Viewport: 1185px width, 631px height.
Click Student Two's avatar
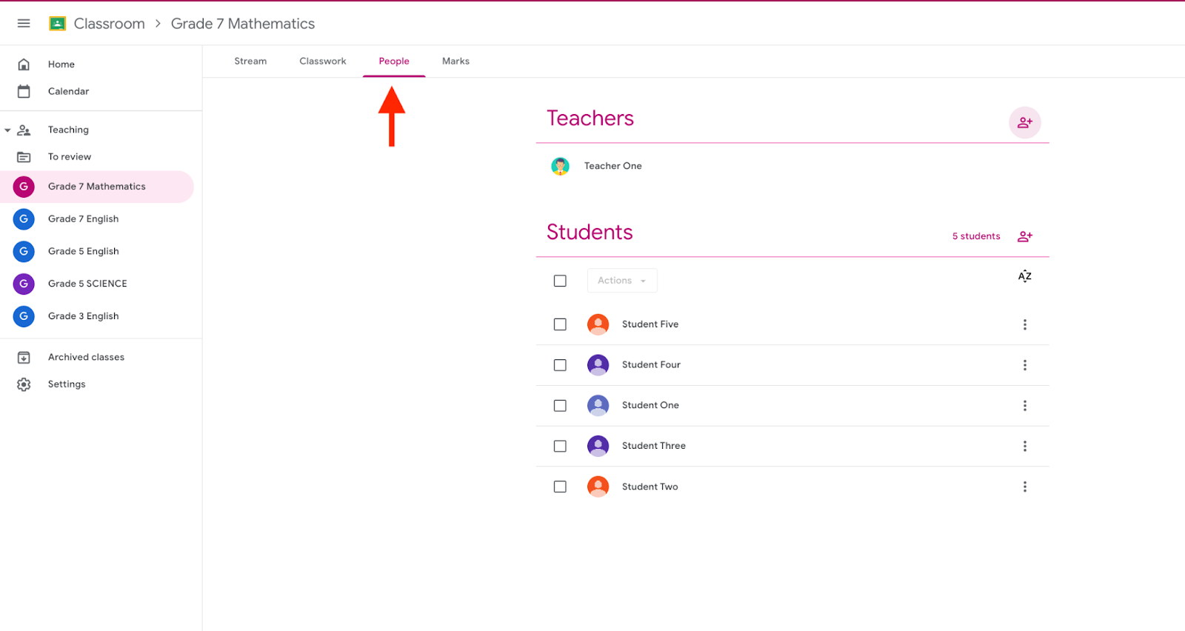pos(598,487)
